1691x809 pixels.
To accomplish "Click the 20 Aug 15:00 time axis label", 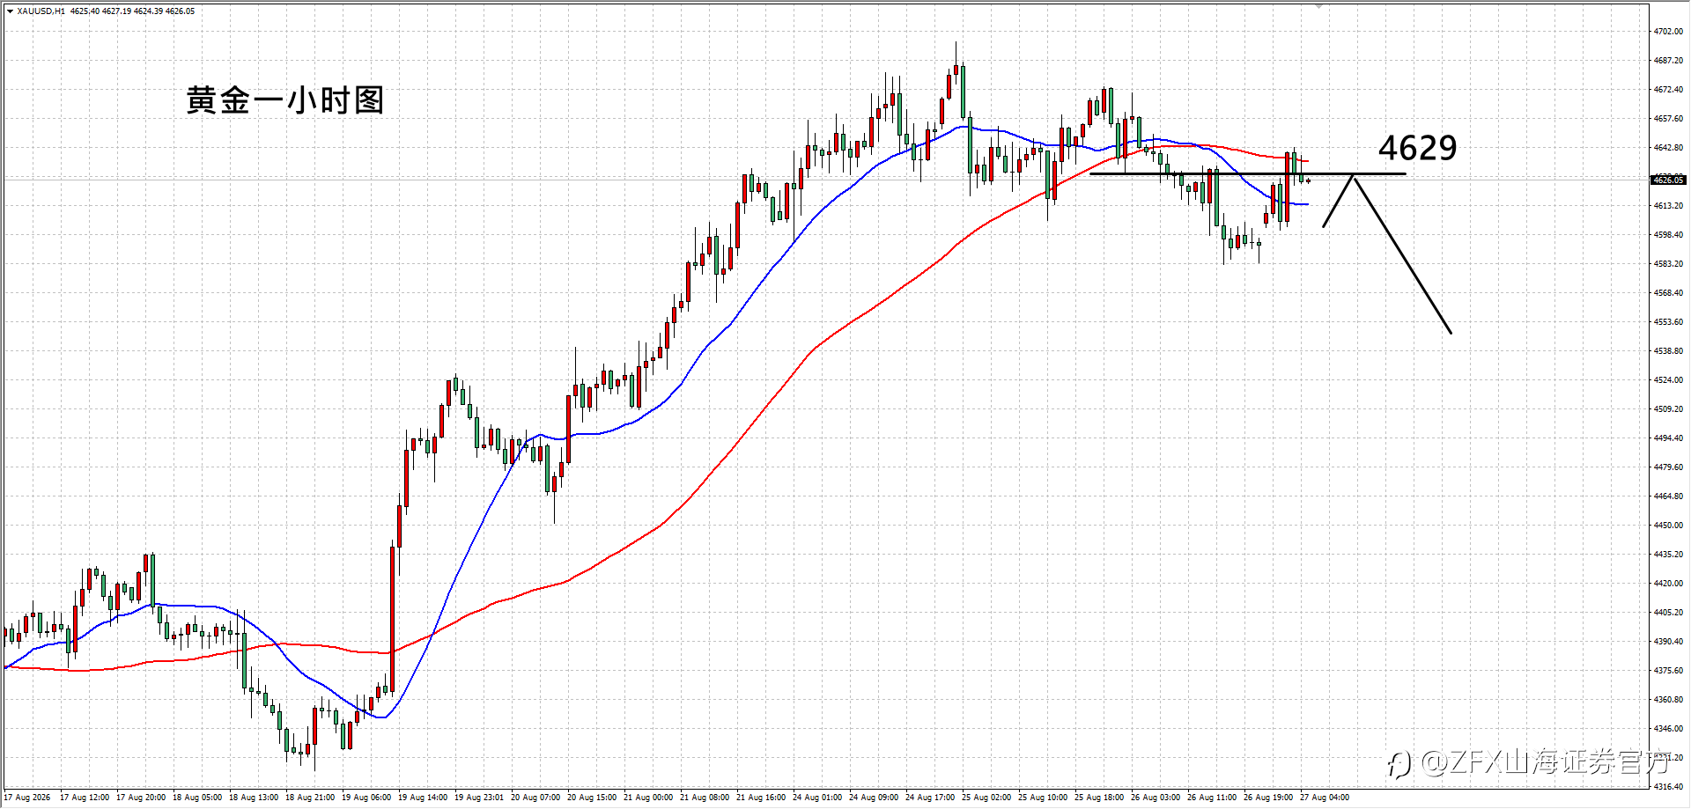I will (x=592, y=798).
